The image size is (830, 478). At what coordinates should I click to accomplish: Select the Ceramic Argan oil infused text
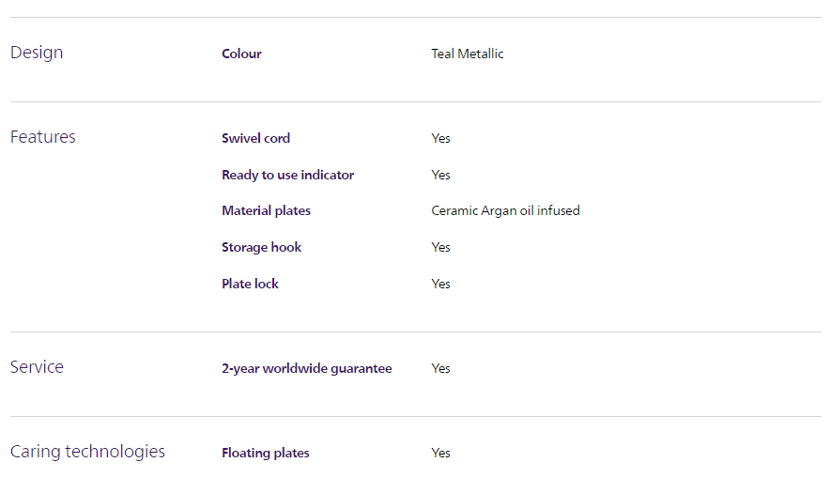pyautogui.click(x=505, y=210)
